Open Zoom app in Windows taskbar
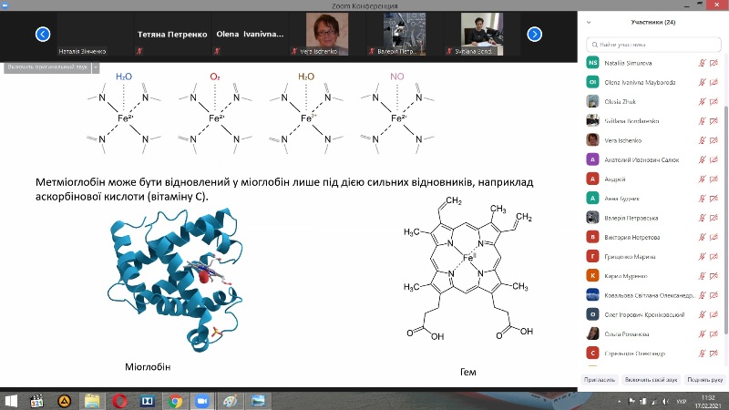This screenshot has height=410, width=729. [202, 400]
